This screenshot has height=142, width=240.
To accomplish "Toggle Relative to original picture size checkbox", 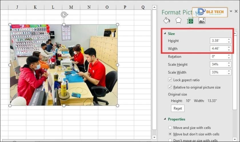I will (x=170, y=87).
